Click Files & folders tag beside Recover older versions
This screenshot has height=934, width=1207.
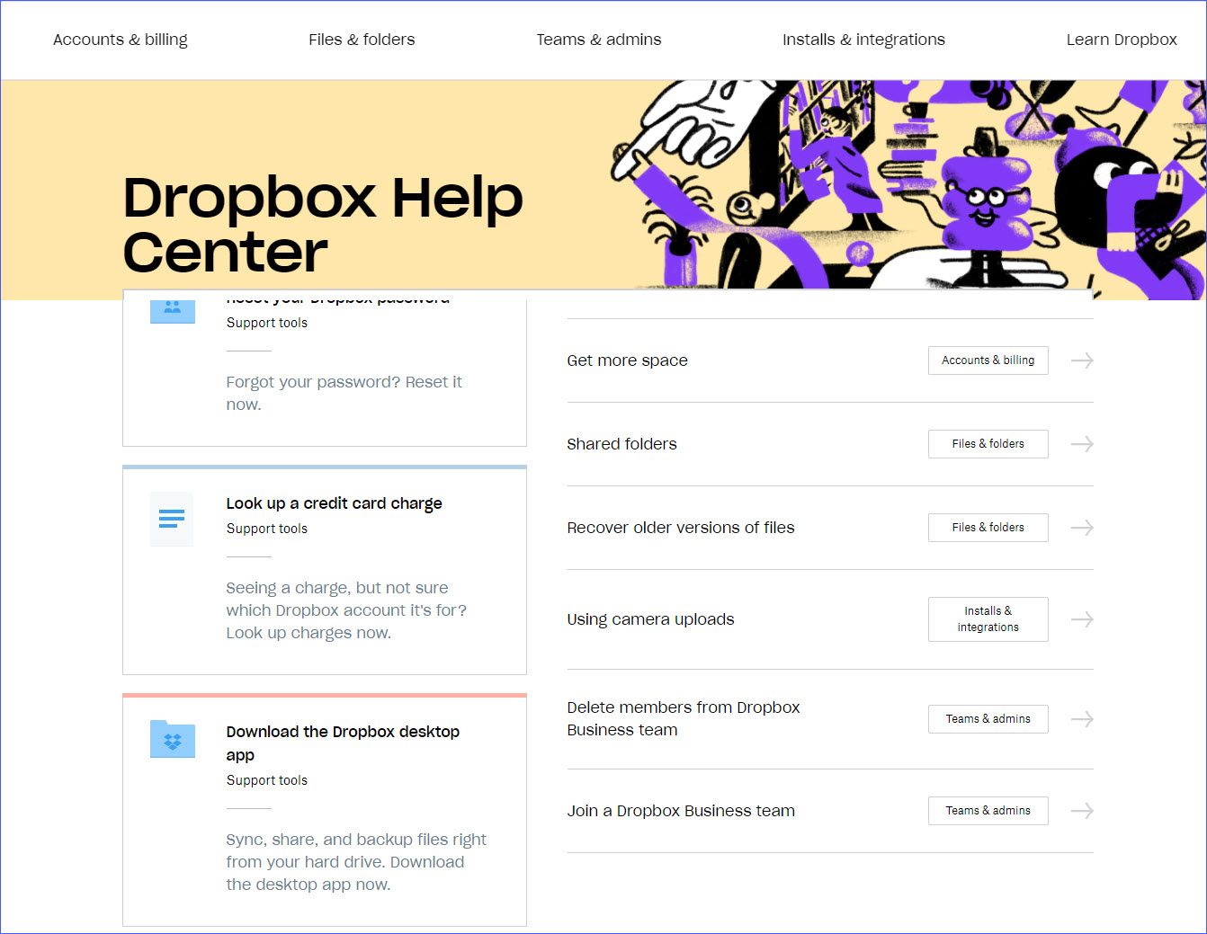click(x=988, y=528)
